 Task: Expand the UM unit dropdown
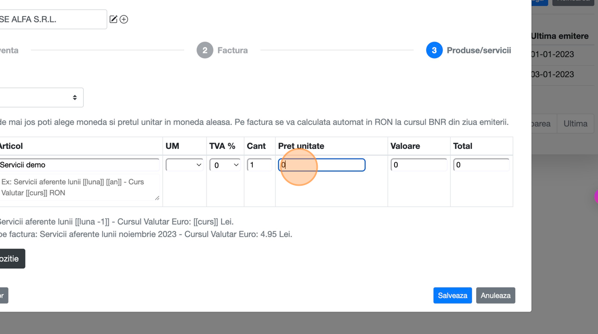tap(184, 165)
